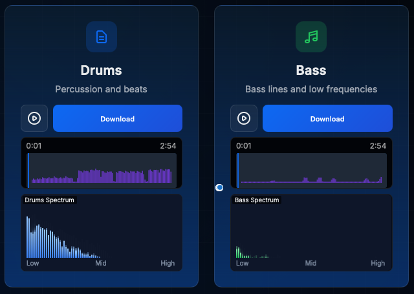Click the Bass Spectrum label
Viewport: 414px width, 294px height.
coord(257,200)
